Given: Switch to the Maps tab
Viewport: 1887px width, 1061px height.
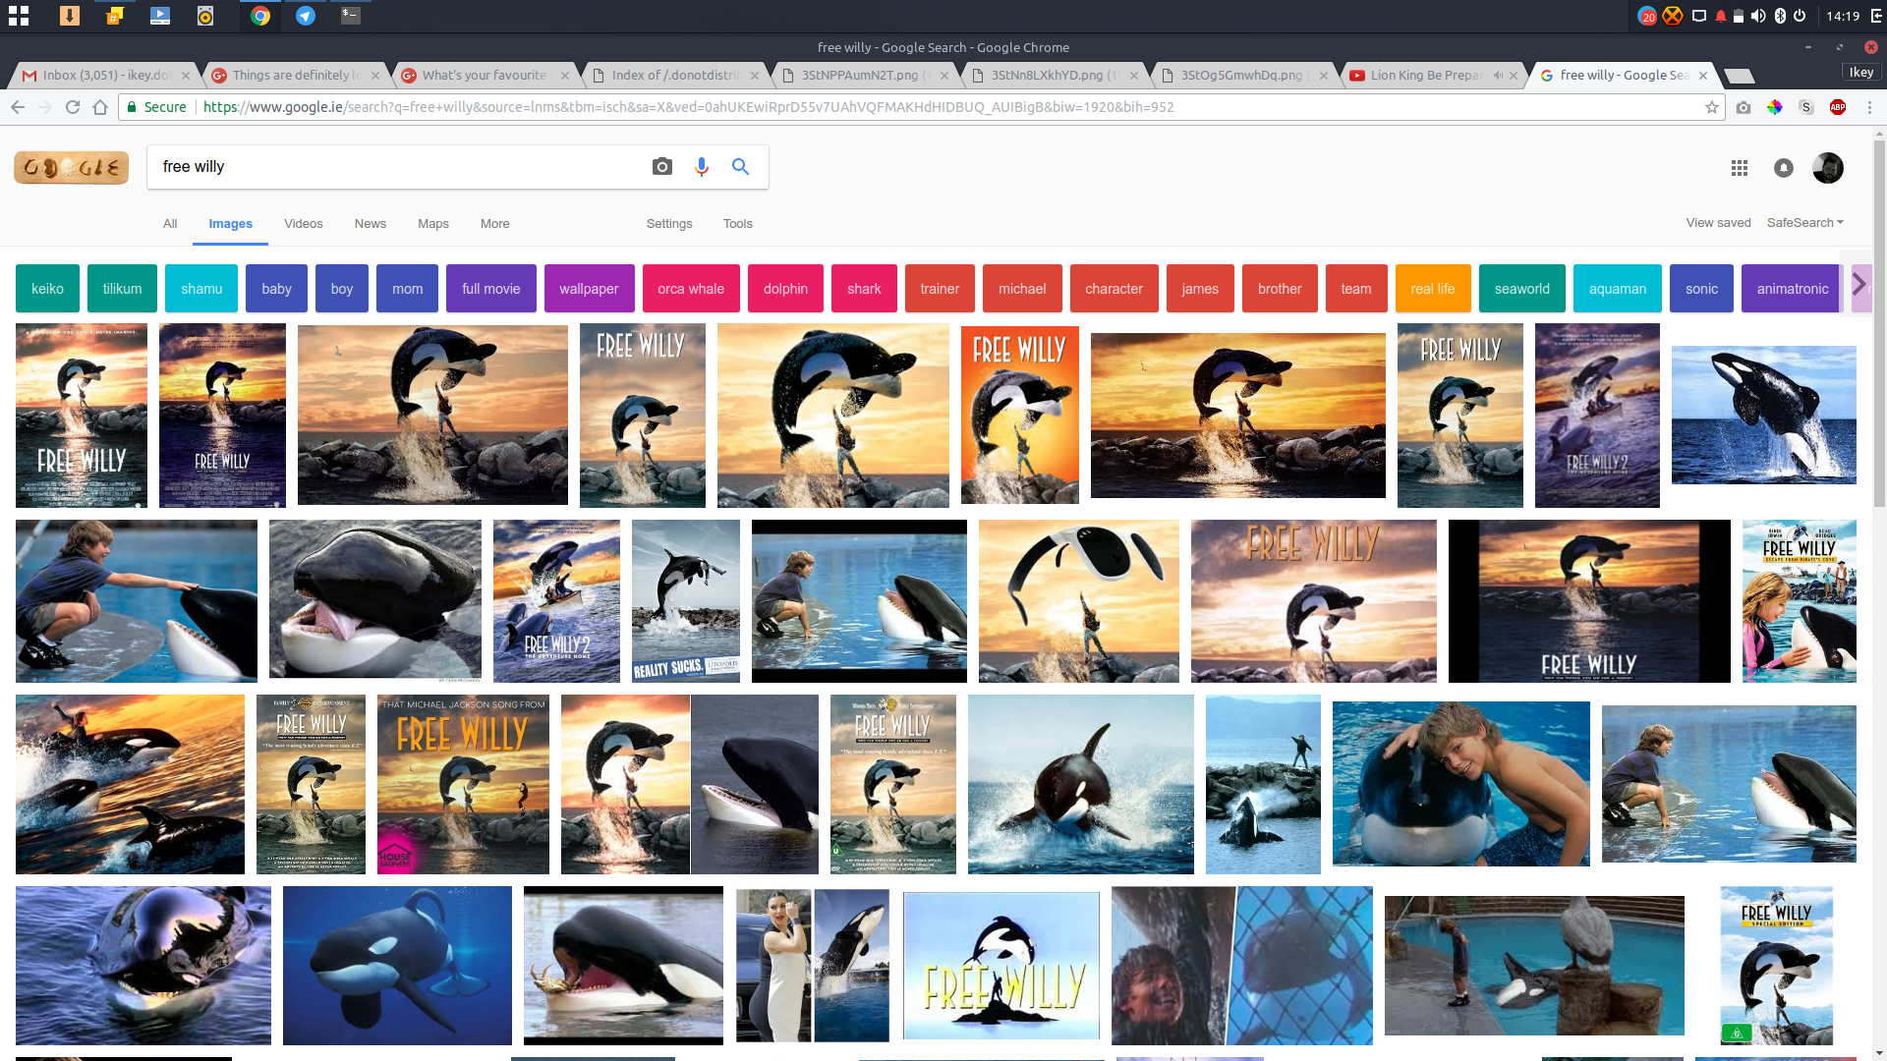Looking at the screenshot, I should tap(433, 224).
